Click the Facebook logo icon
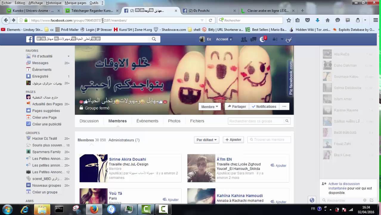This screenshot has height=215, width=381. (x=29, y=39)
